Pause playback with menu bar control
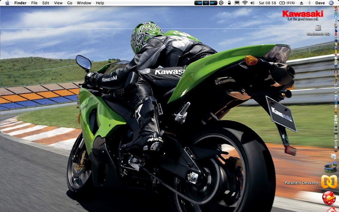The height and width of the screenshot is (212, 339). coord(206,3)
